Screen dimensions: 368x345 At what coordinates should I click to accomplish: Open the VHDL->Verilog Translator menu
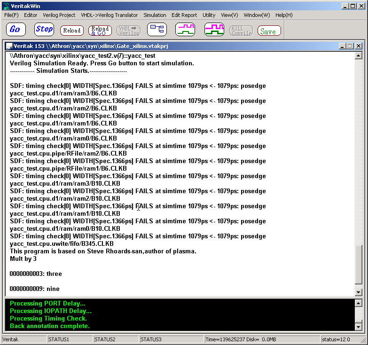(x=110, y=15)
